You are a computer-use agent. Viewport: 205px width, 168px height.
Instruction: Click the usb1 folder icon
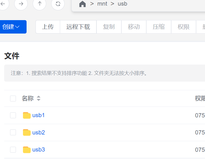click(x=27, y=115)
